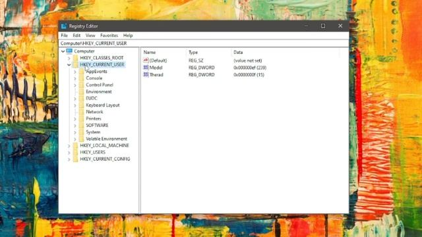422x237 pixels.
Task: Click the 0x000000ef (239) data cell
Action: 250,68
